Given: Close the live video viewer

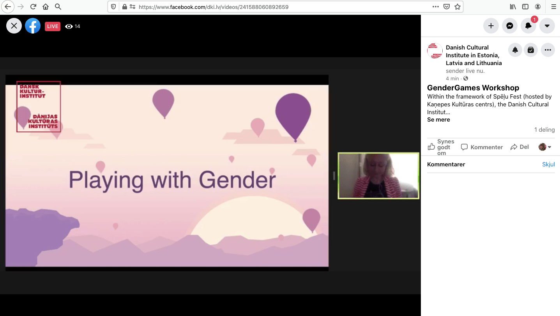Looking at the screenshot, I should (14, 26).
